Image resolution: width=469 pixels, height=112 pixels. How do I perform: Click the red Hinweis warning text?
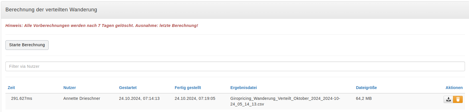[x=102, y=26]
